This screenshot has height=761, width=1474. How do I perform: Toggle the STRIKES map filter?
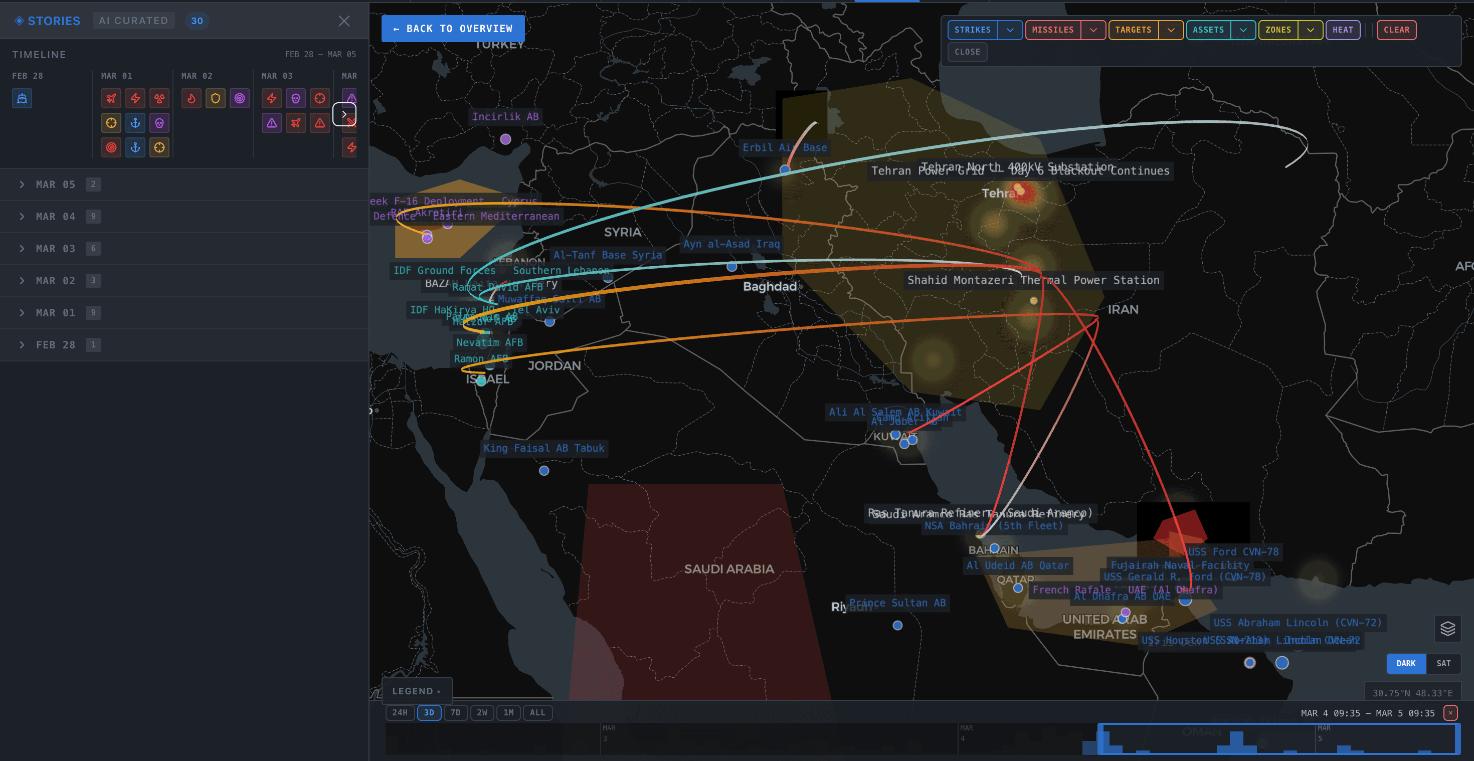(973, 30)
